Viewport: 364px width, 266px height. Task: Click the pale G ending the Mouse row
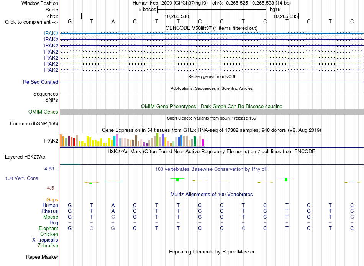tap(352, 217)
